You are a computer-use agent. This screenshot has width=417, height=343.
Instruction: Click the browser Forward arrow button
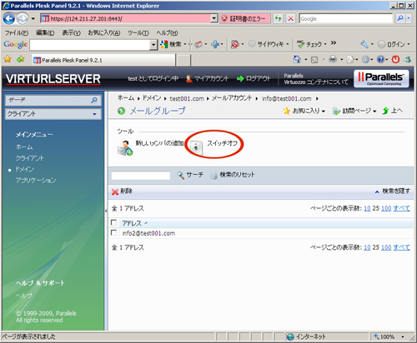tap(23, 18)
